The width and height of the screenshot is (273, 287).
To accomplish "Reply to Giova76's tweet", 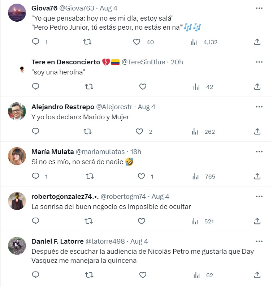I will (x=36, y=42).
